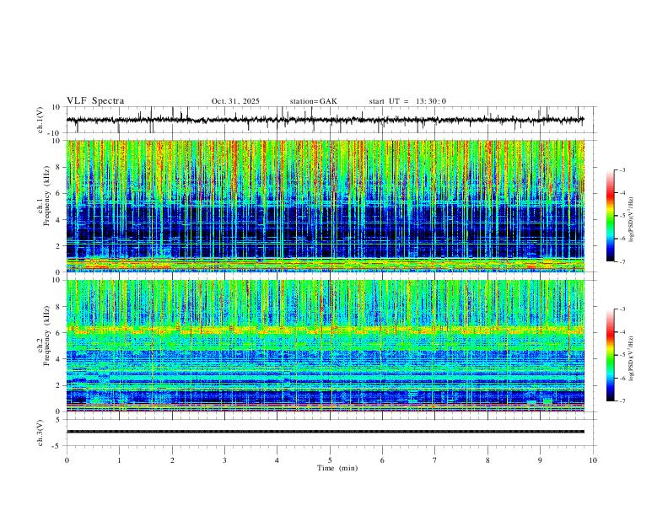Image resolution: width=668 pixels, height=516 pixels.
Task: Click the "2" kHz tick on the ch.1 frequency axis
Action: [59, 245]
